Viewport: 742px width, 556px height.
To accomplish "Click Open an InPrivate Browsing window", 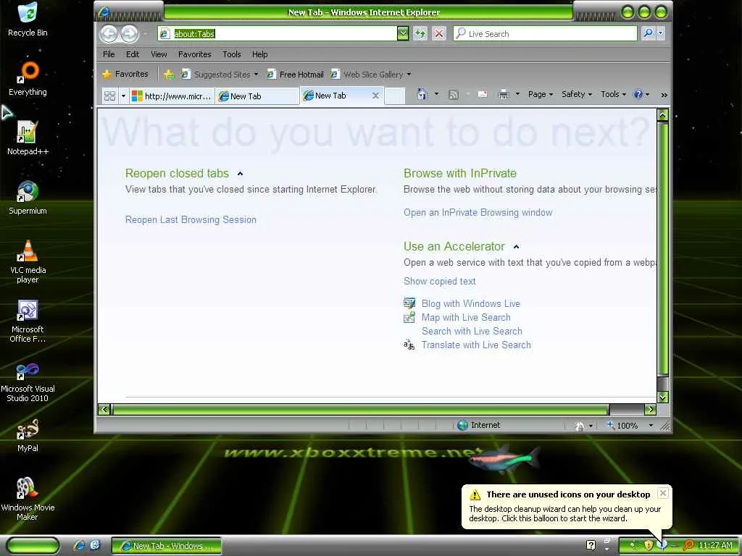I will tap(478, 212).
